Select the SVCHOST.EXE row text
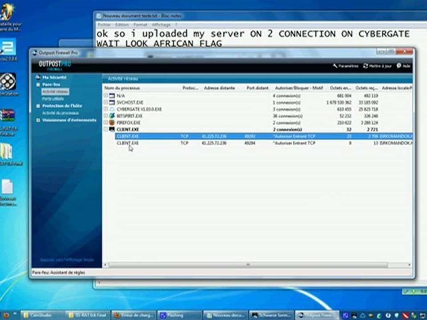 (130, 102)
